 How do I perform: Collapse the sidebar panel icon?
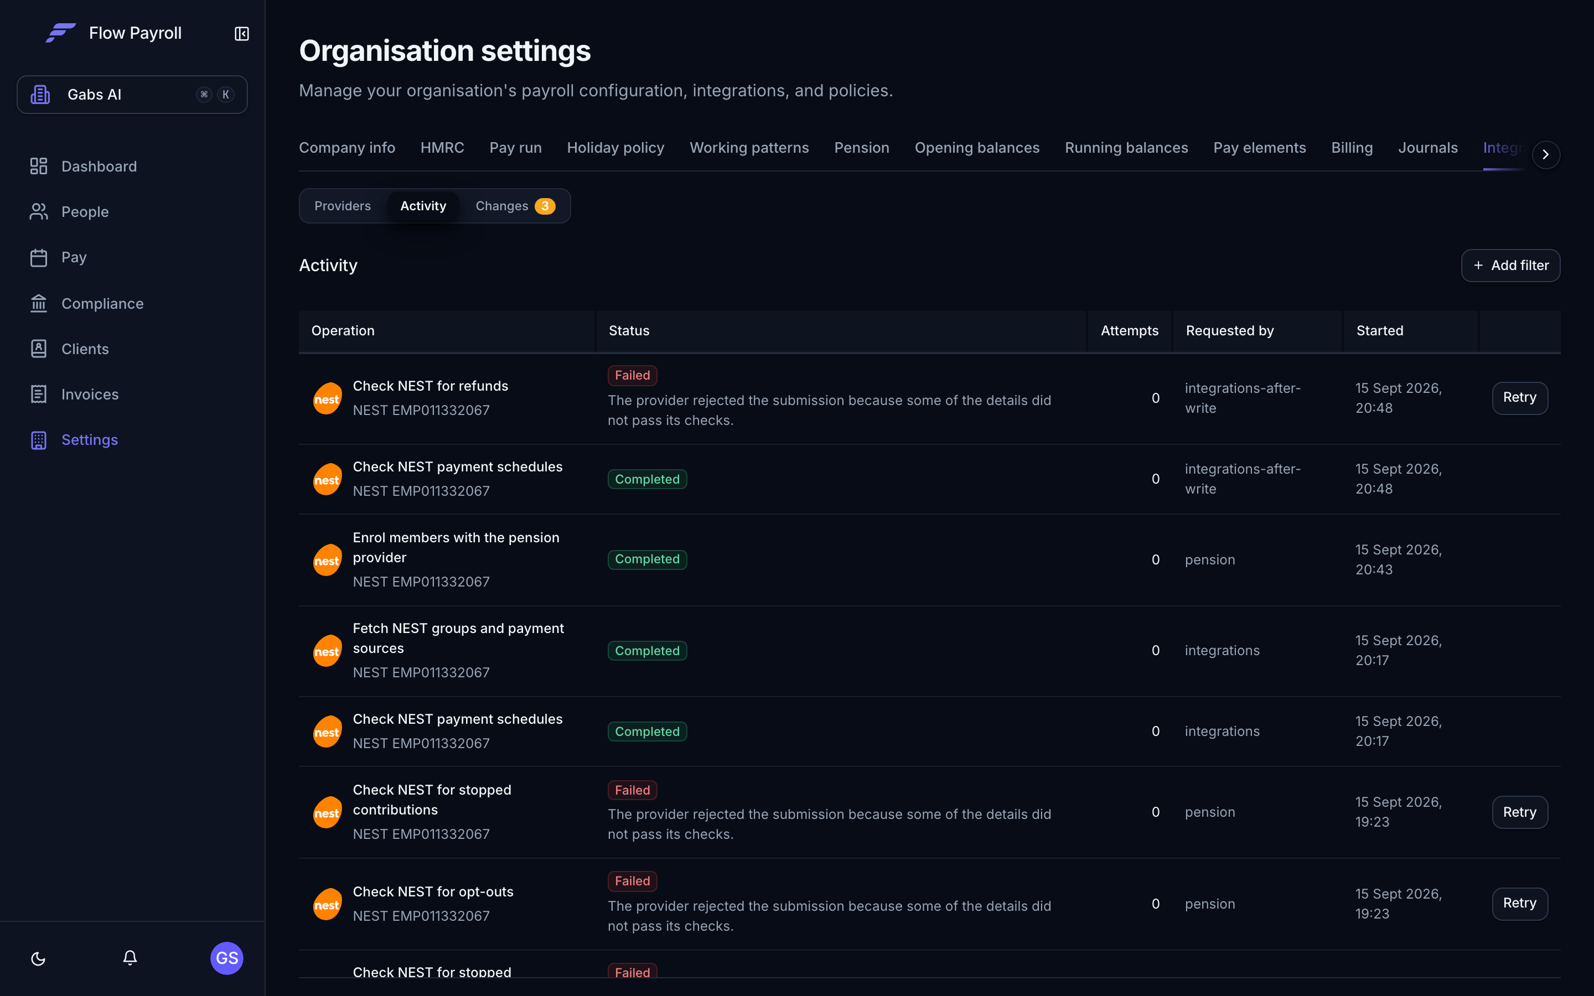pyautogui.click(x=242, y=34)
